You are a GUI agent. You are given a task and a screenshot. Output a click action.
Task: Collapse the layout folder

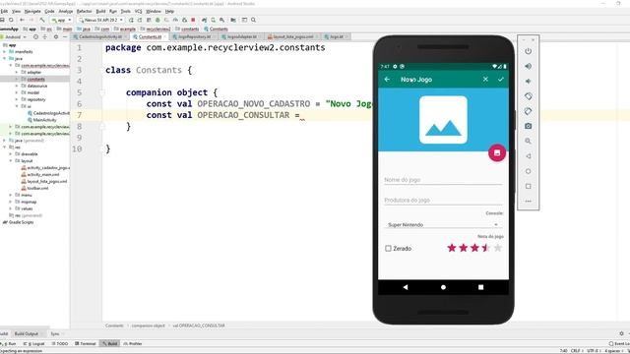pos(11,161)
